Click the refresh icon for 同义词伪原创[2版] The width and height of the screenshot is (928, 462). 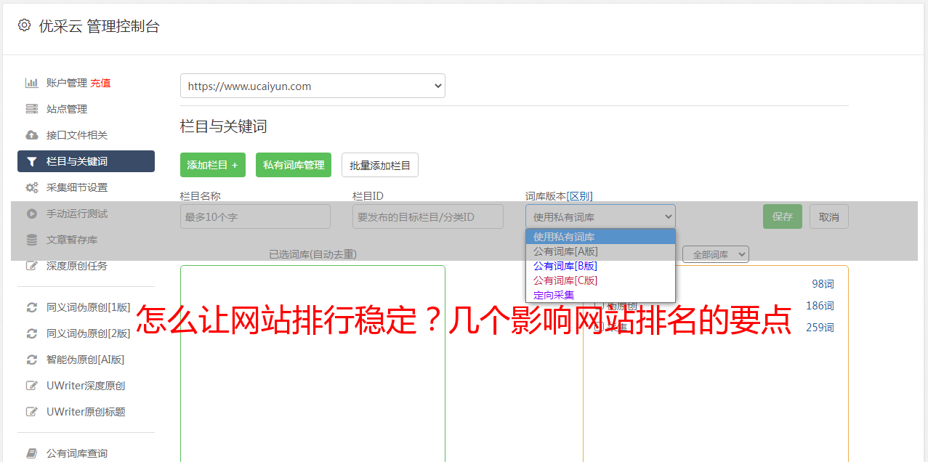(32, 333)
